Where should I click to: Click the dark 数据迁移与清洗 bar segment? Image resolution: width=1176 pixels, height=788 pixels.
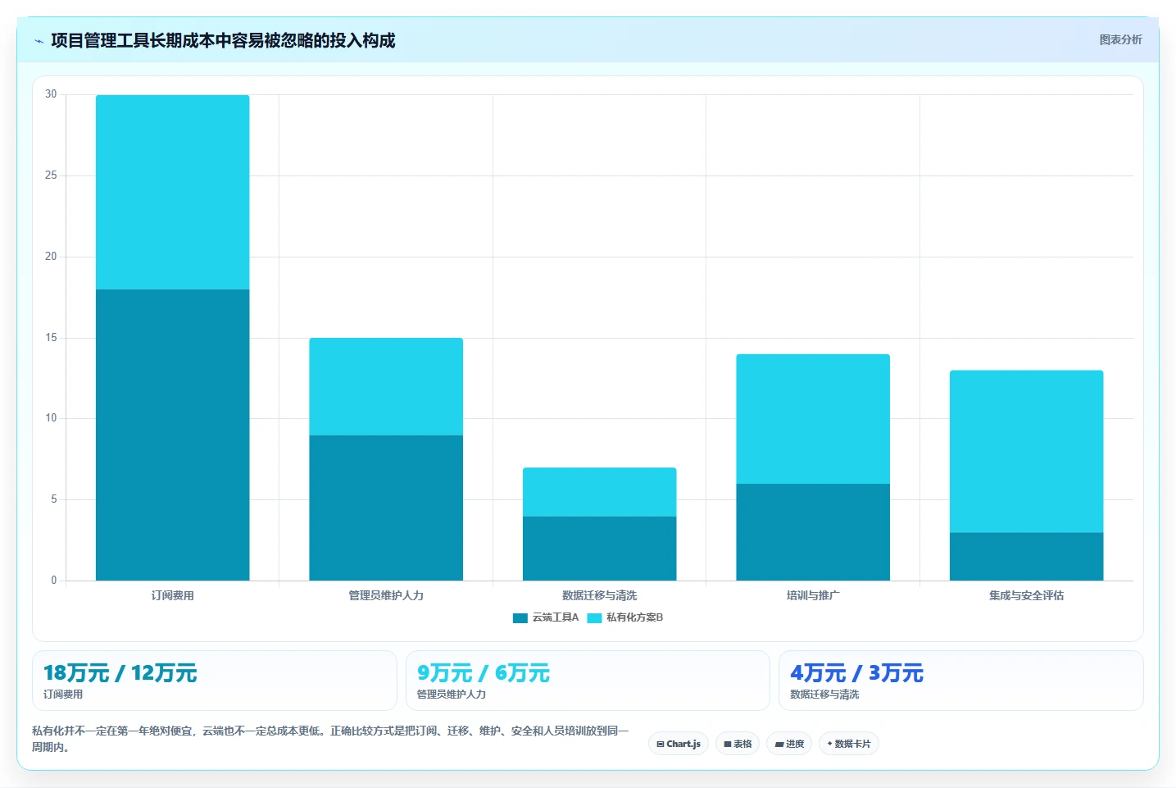coord(600,549)
